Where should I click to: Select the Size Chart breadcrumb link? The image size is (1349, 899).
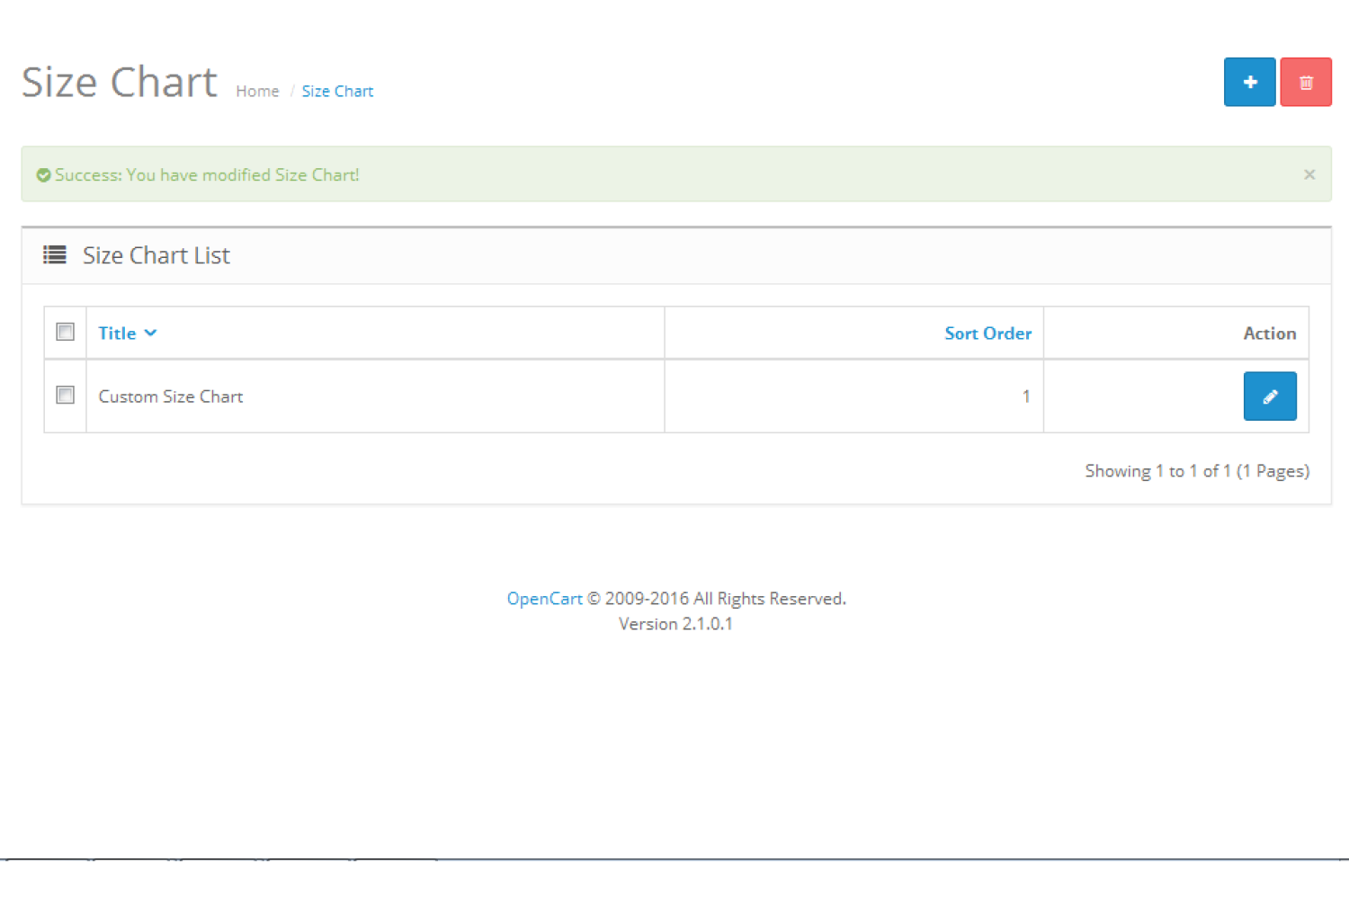point(337,91)
